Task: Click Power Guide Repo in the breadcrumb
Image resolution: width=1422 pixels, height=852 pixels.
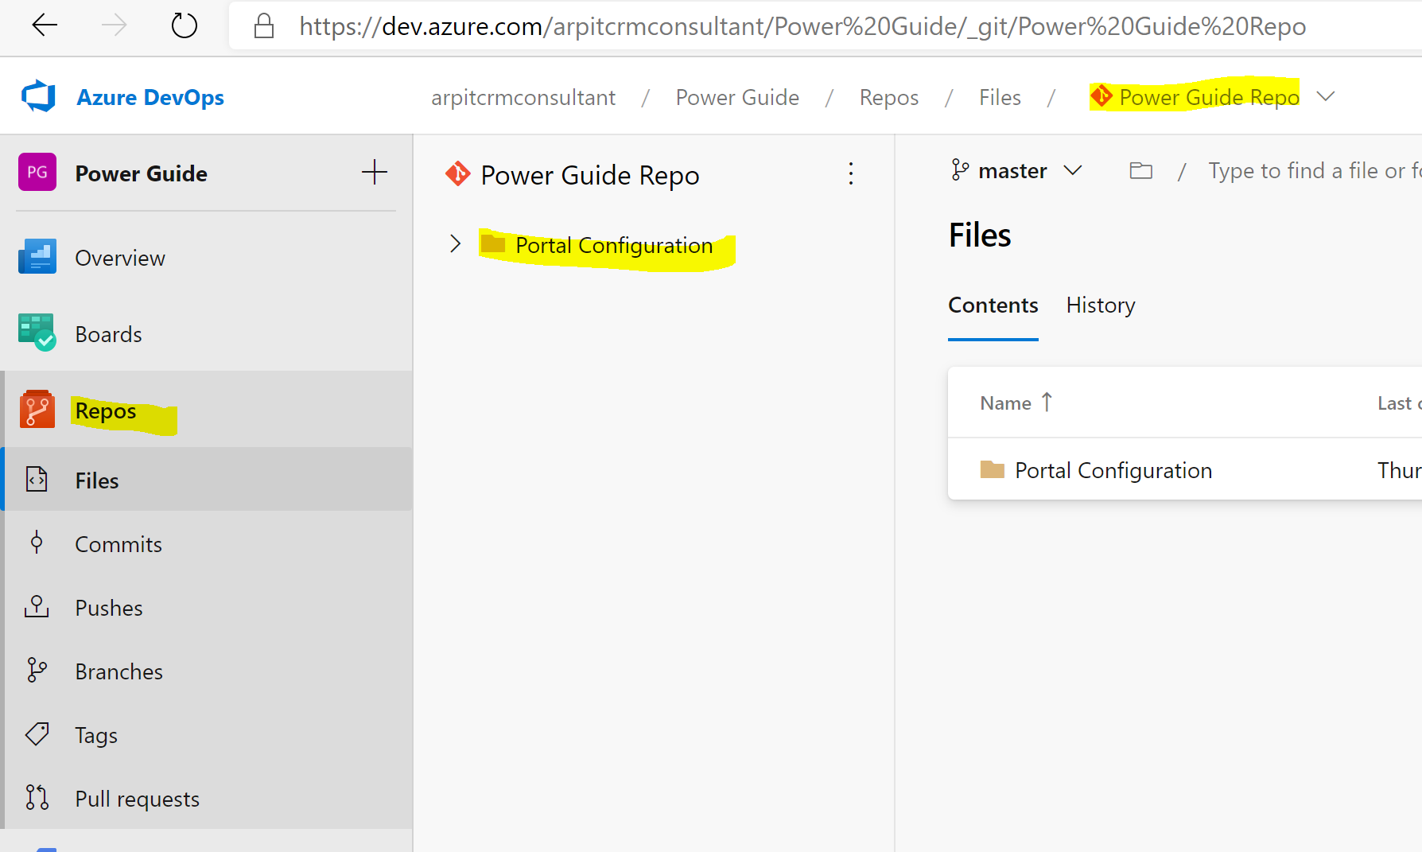Action: coord(1210,97)
